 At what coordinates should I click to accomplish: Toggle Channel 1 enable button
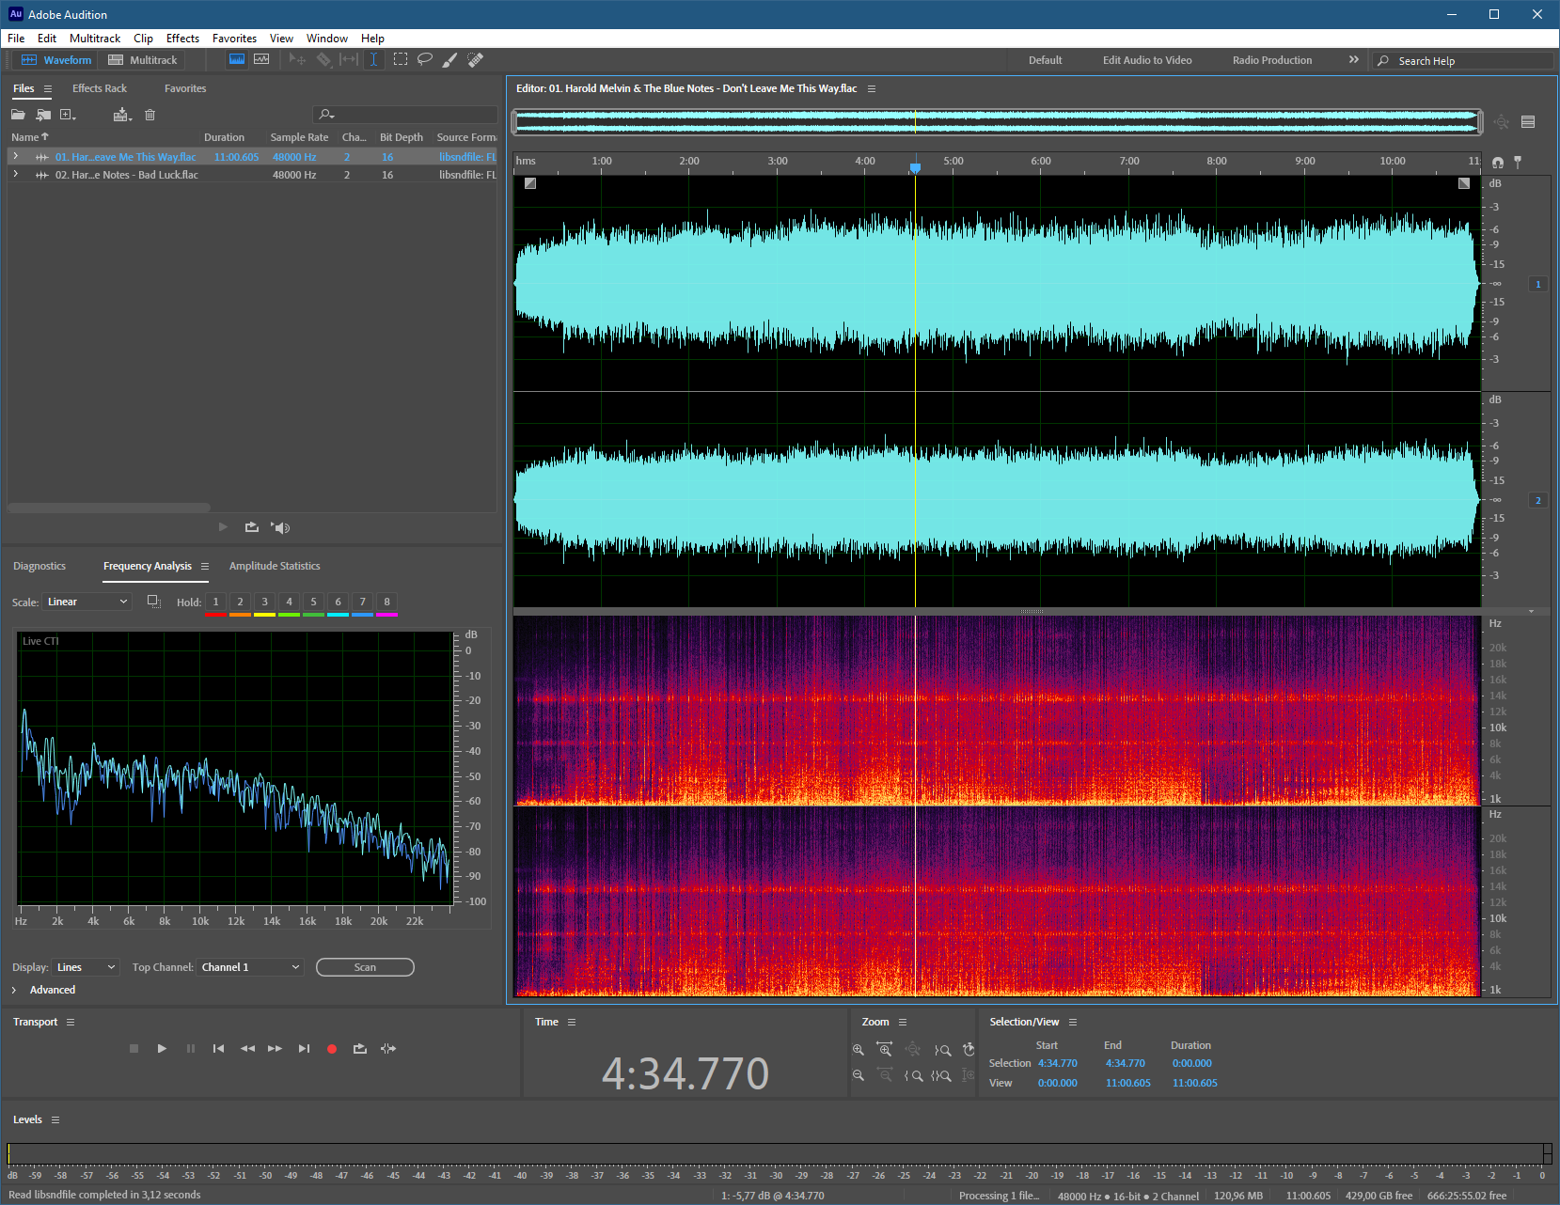[1538, 284]
